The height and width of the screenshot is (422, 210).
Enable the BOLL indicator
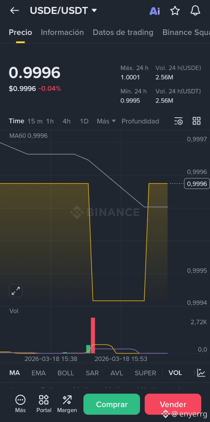tap(66, 373)
